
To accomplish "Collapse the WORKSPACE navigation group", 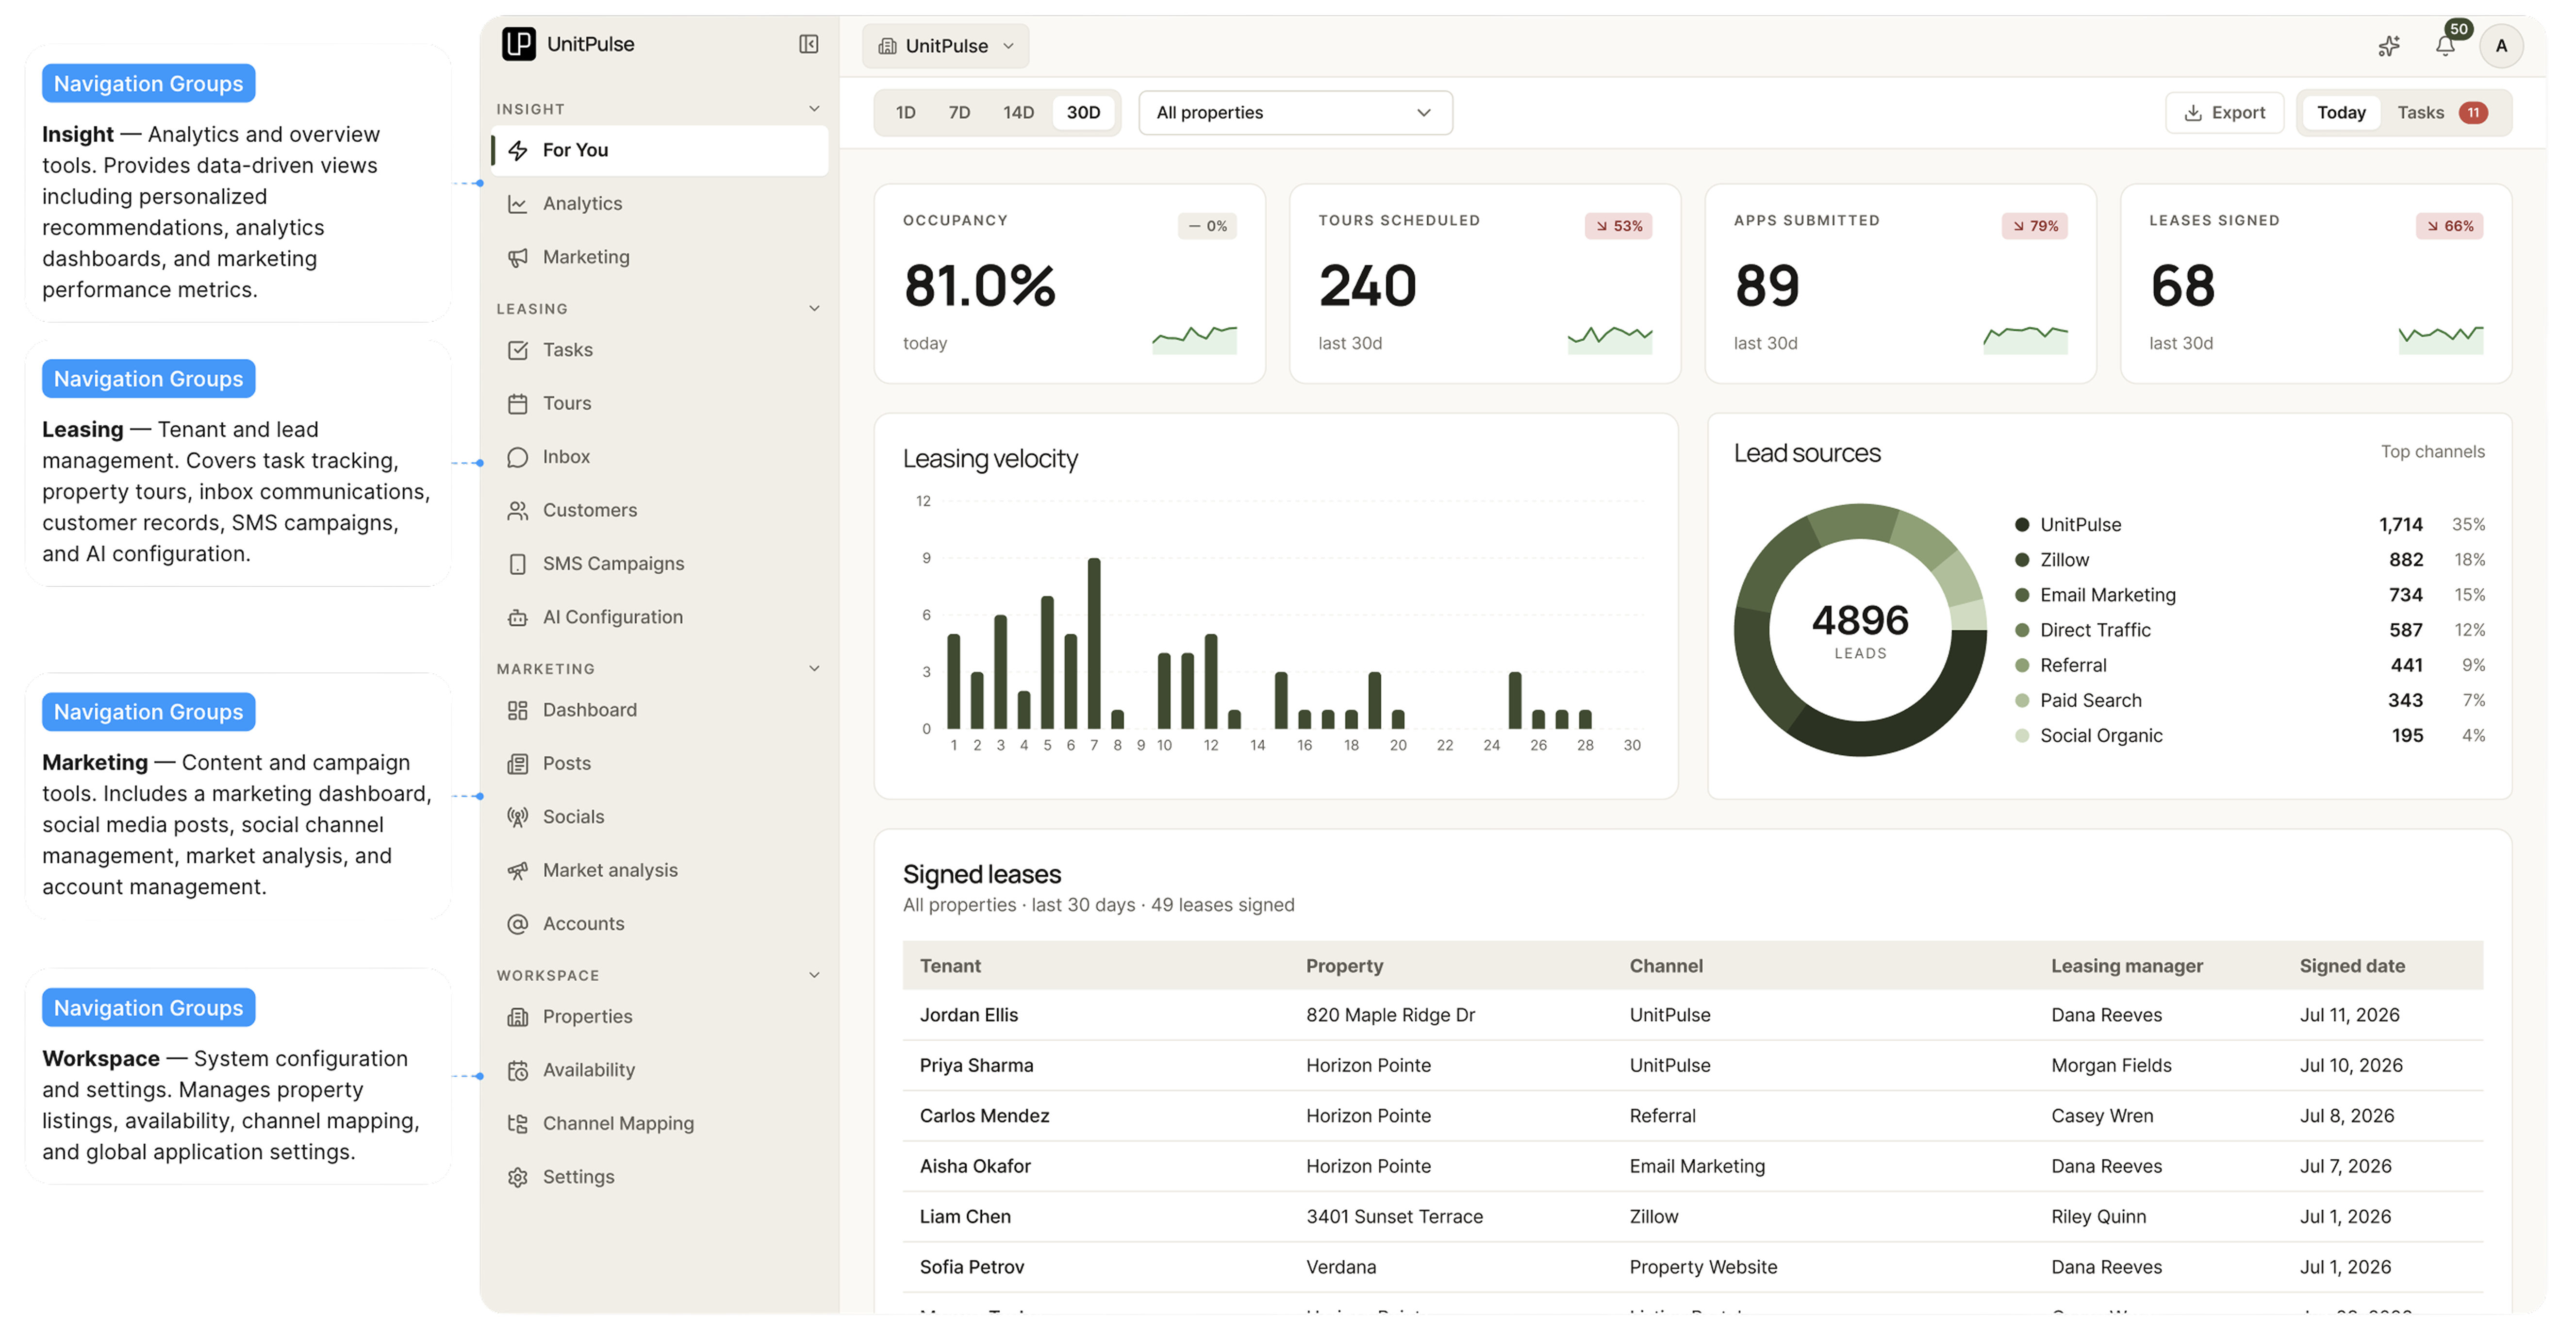I will [x=814, y=975].
